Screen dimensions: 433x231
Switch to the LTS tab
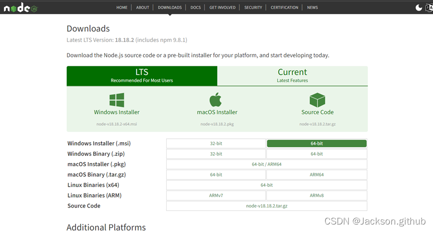(142, 75)
